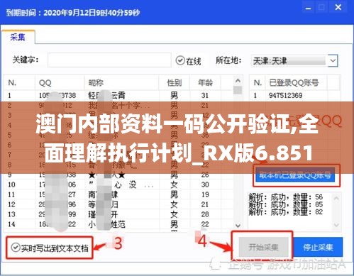Select logged-in account 947512369 row
354x276 pixels.
pyautogui.click(x=295, y=95)
